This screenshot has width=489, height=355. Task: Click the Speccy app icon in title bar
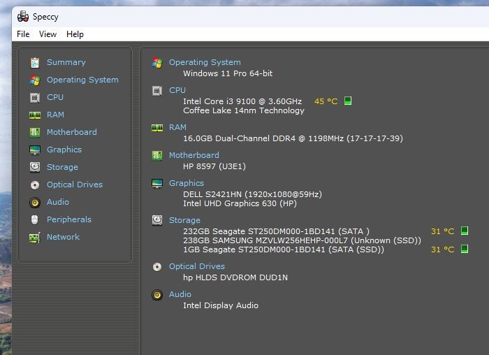point(23,17)
